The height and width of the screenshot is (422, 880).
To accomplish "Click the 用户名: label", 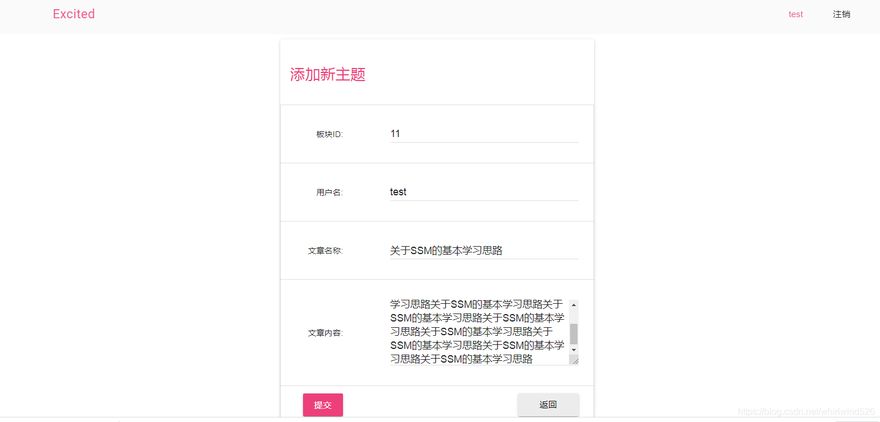I will point(330,193).
